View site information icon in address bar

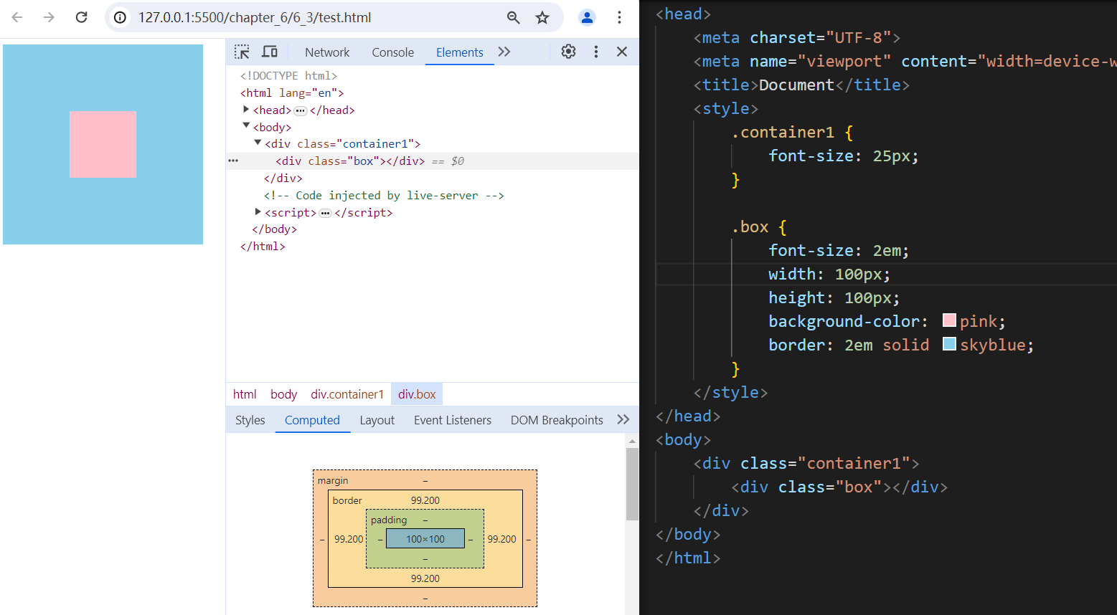(x=121, y=17)
